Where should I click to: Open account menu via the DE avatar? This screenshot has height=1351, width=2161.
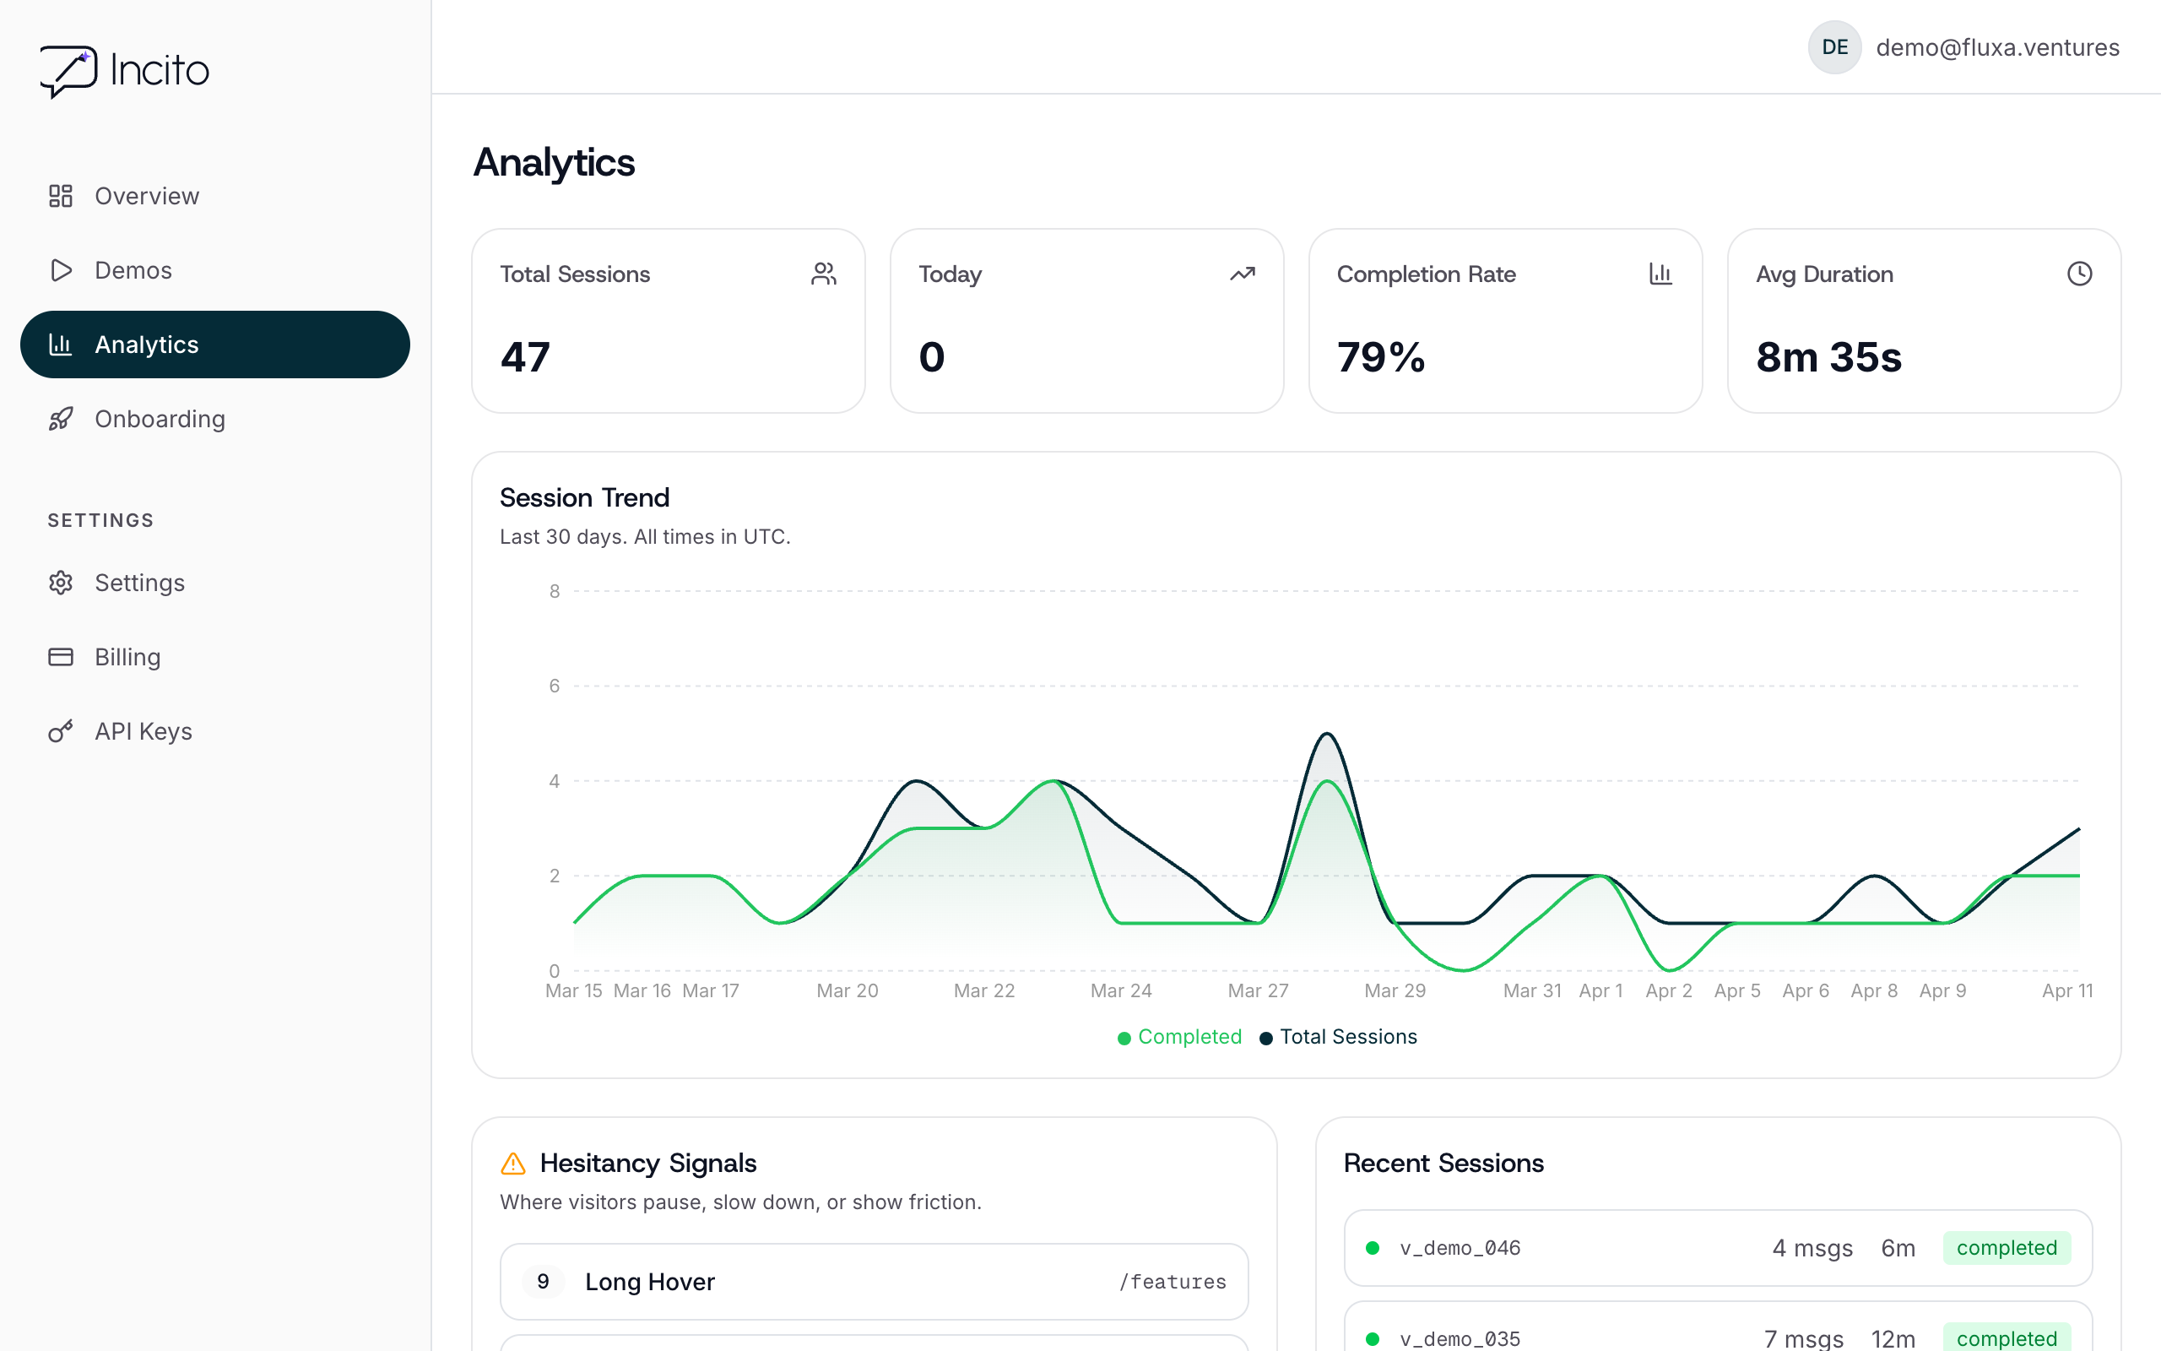tap(1834, 47)
